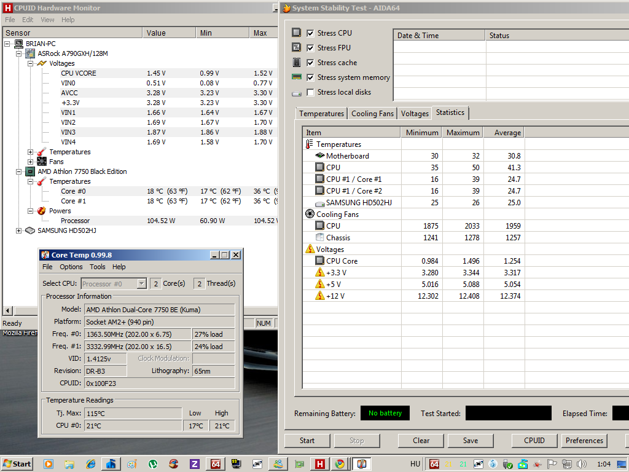Open uTorrent from the taskbar
This screenshot has width=629, height=472.
tap(153, 464)
